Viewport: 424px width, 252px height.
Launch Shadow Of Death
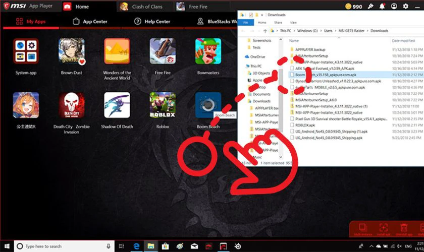click(117, 105)
